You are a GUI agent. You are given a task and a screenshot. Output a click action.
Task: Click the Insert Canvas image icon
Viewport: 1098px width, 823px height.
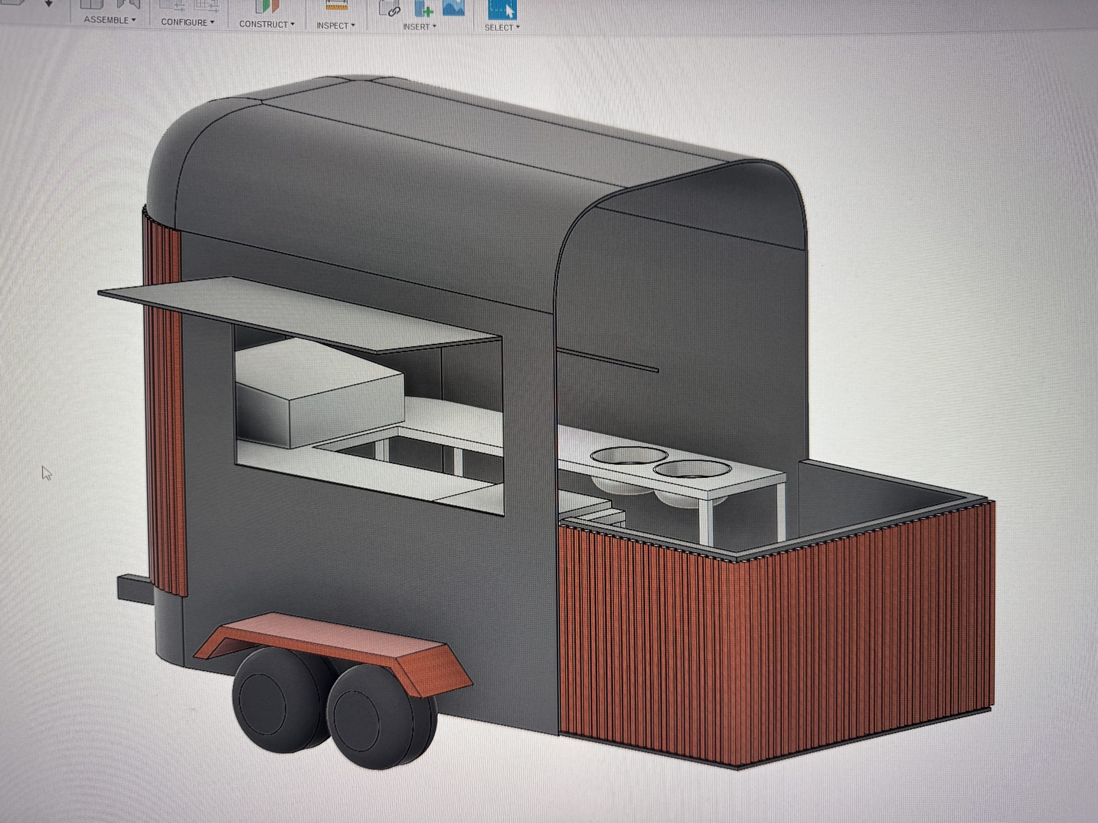453,7
